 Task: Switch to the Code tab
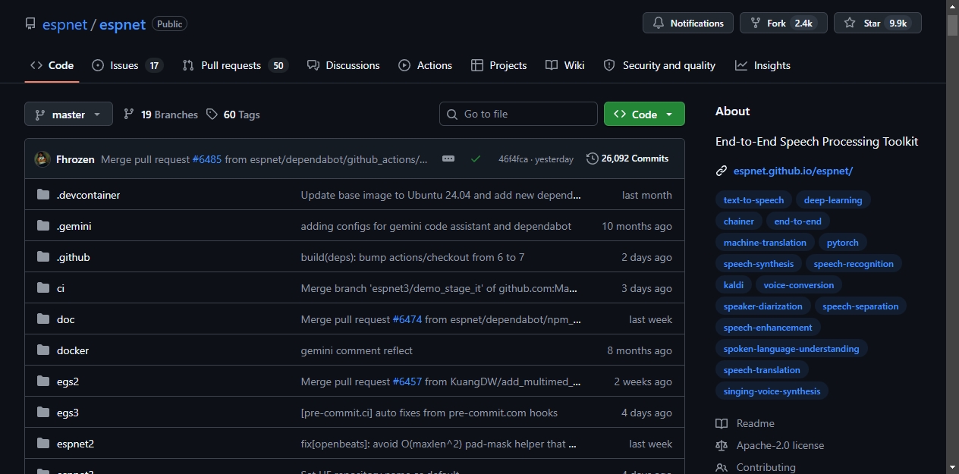pyautogui.click(x=52, y=65)
